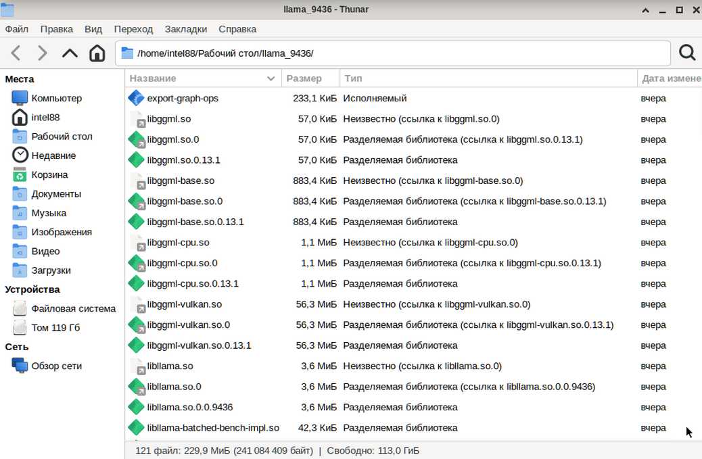Click the 42,3 КиБ size cell
702x459 pixels.
[x=317, y=428]
